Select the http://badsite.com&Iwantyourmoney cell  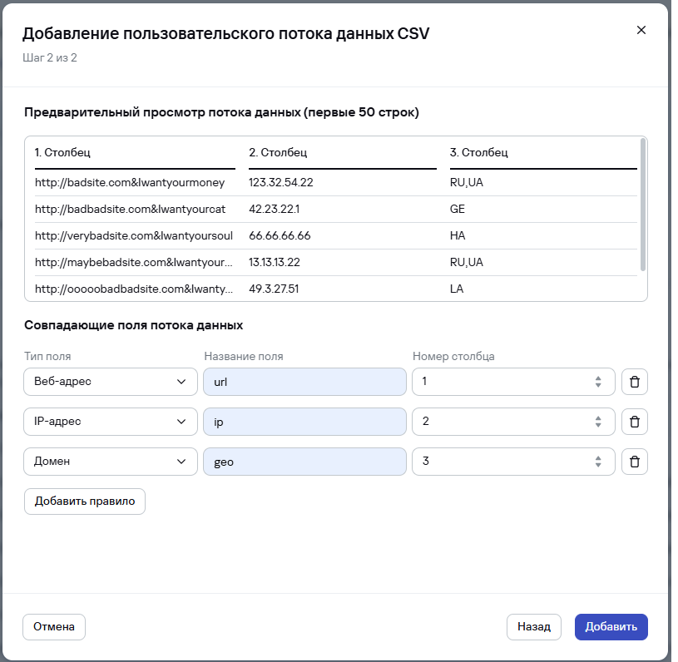coord(130,182)
